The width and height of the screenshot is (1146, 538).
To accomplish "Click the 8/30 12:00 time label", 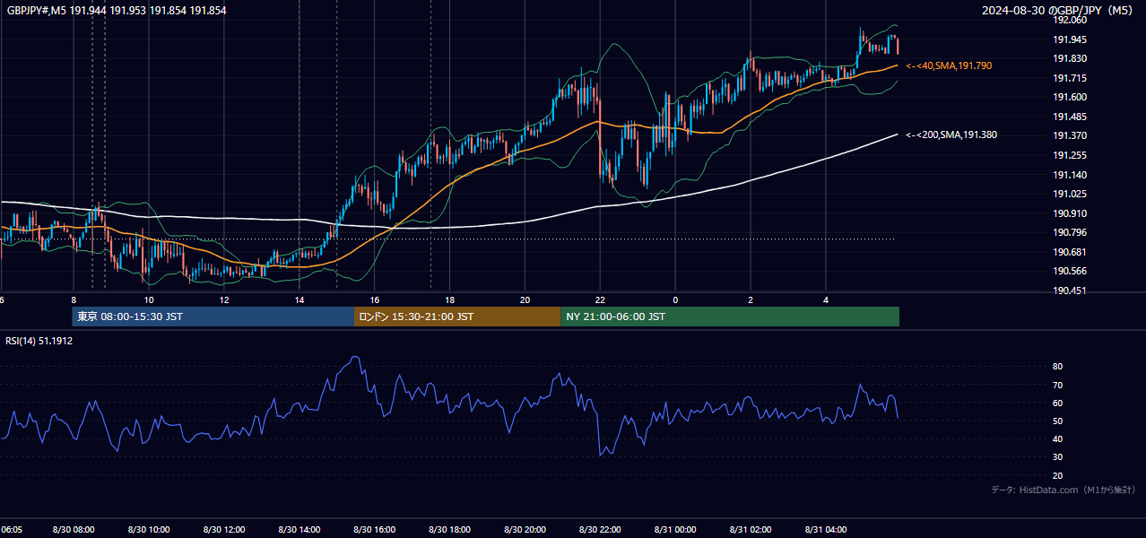I will (x=224, y=530).
